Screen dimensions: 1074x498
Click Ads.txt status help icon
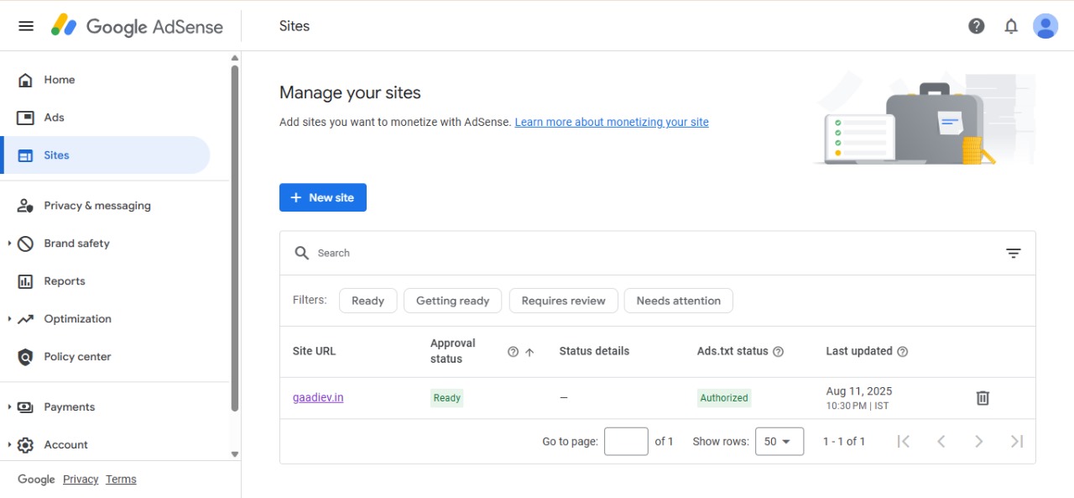778,352
